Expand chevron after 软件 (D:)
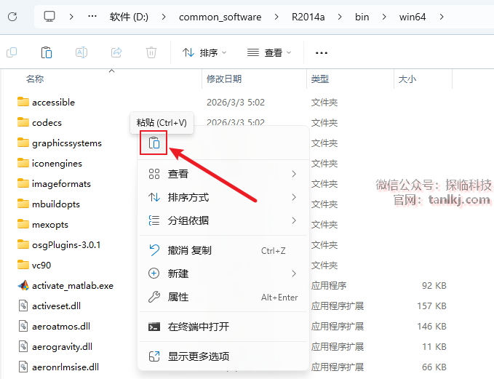The width and height of the screenshot is (494, 379). click(164, 17)
